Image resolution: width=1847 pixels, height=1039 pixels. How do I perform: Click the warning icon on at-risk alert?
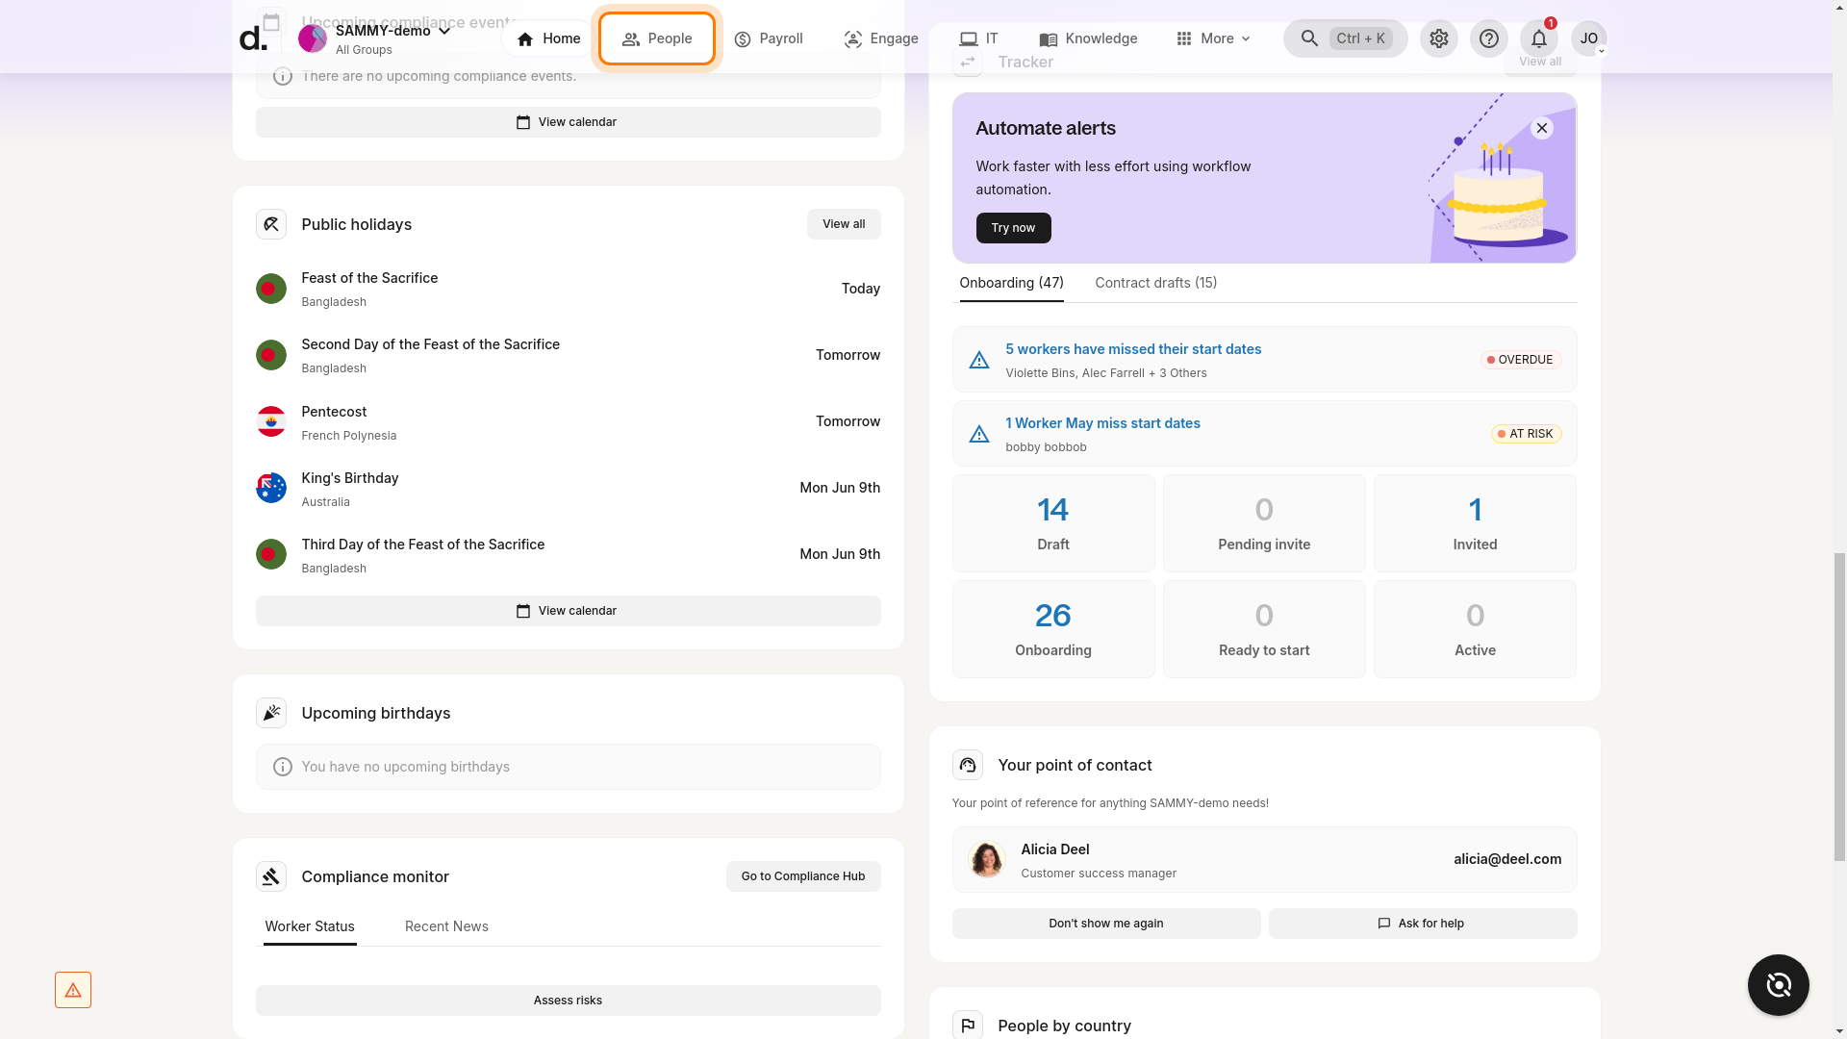(978, 434)
